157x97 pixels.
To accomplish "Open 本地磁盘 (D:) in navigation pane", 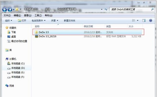I will [18, 68].
